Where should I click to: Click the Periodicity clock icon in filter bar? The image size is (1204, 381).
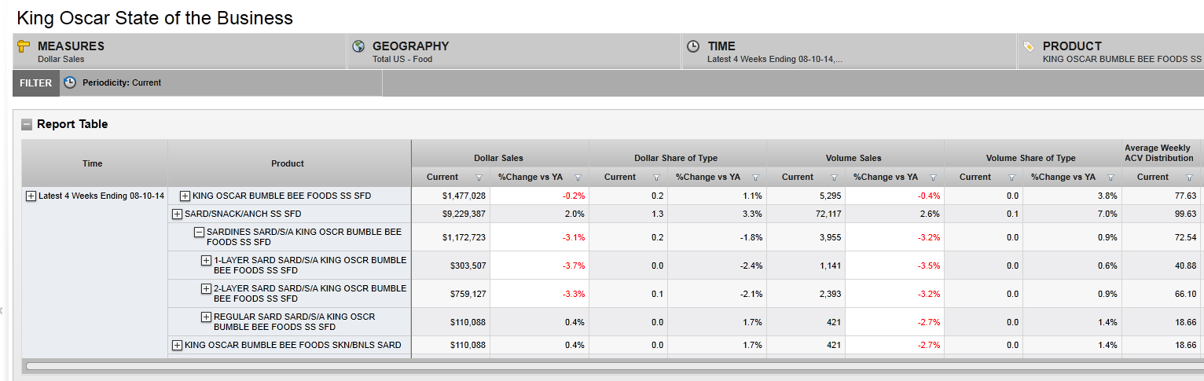(x=70, y=82)
